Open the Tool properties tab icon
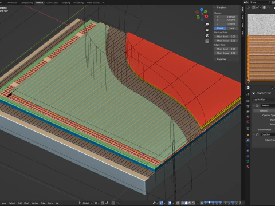The image size is (275, 206). point(248,94)
